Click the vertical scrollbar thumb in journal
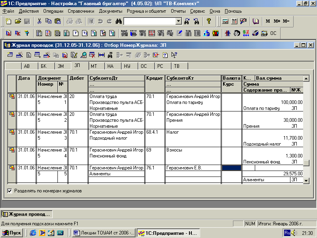Viewport: 317px width, 238px height. [306, 163]
